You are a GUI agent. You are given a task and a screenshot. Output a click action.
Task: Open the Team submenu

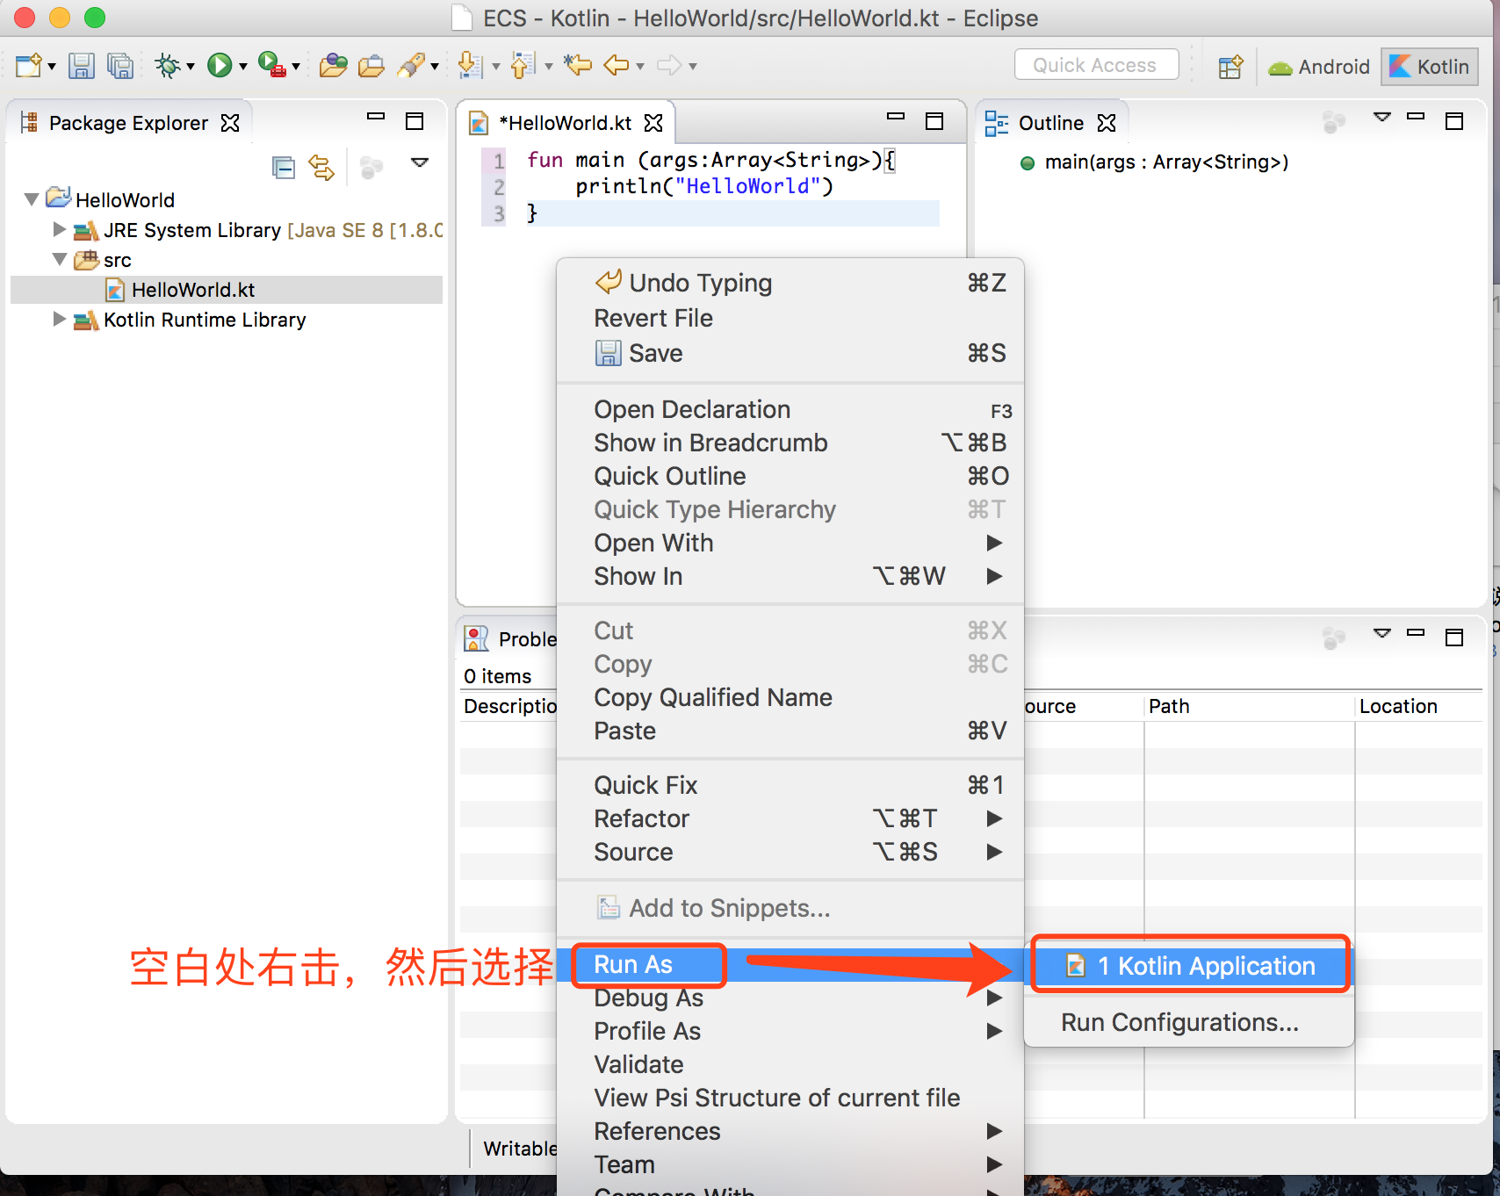[790, 1164]
